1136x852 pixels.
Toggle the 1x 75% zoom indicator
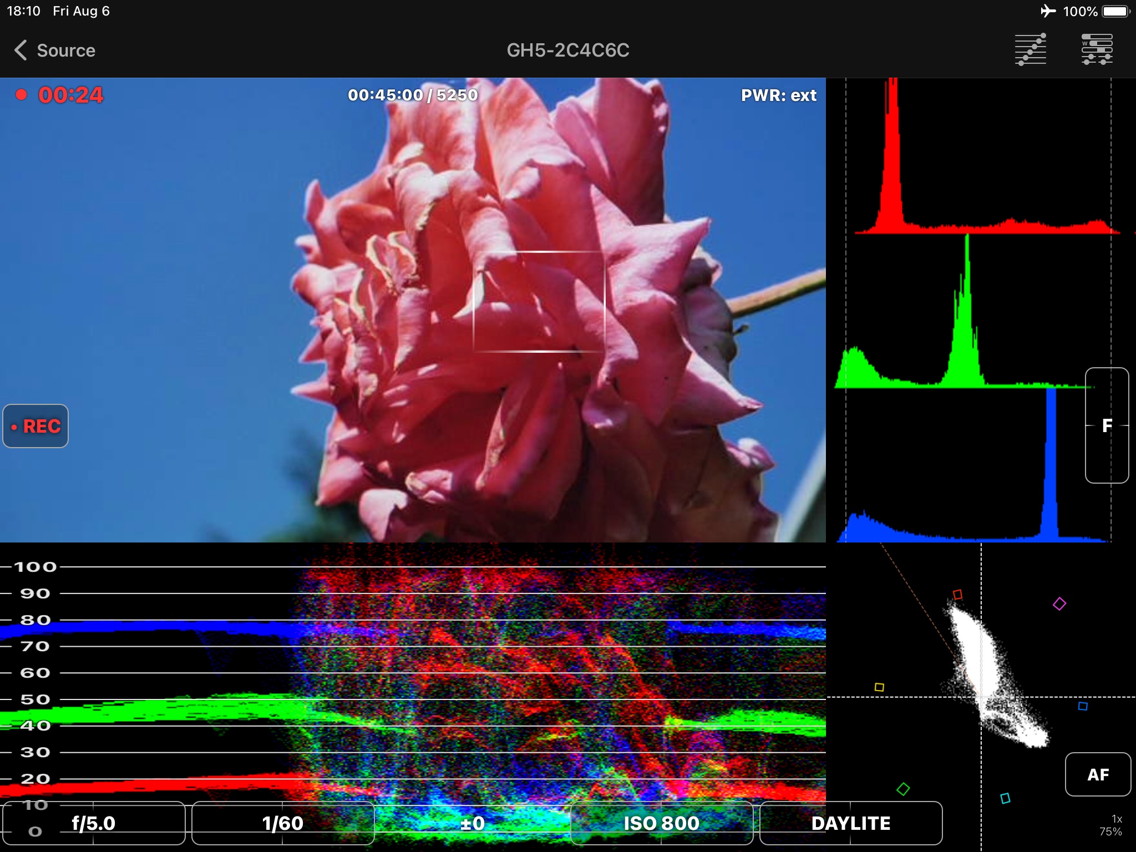pyautogui.click(x=1110, y=825)
